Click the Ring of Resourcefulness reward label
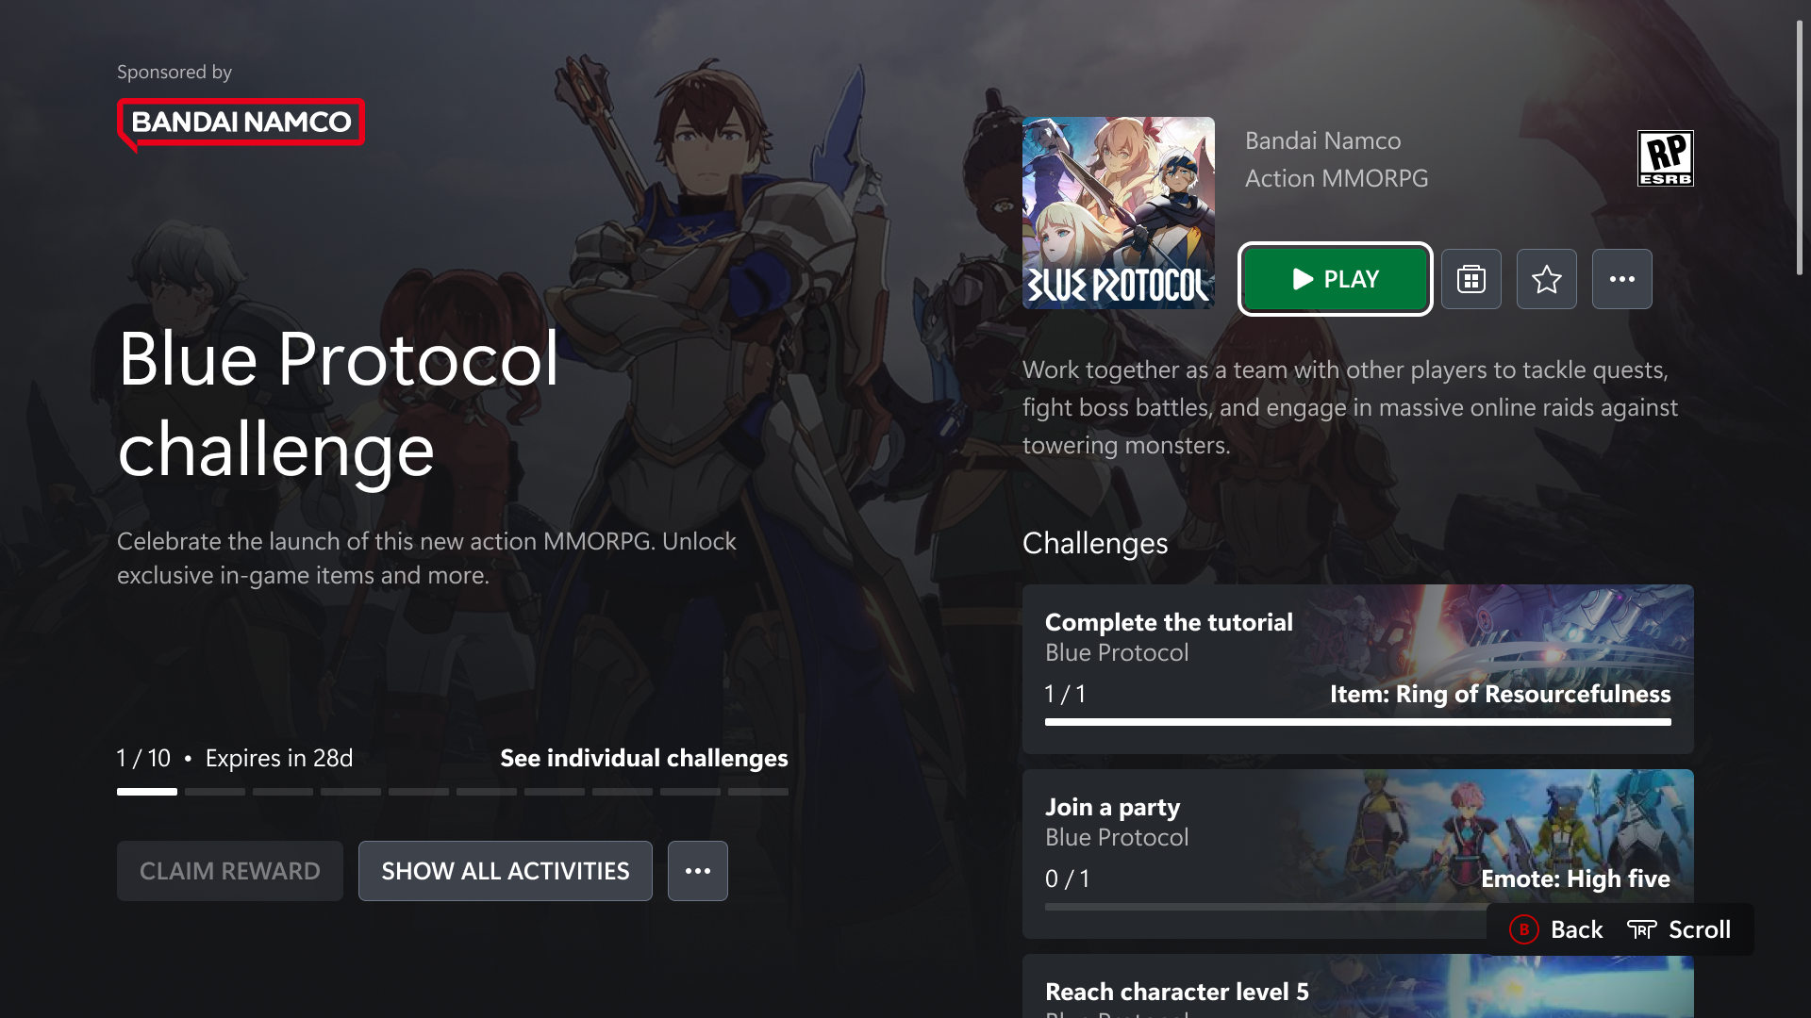The image size is (1811, 1018). pos(1500,694)
